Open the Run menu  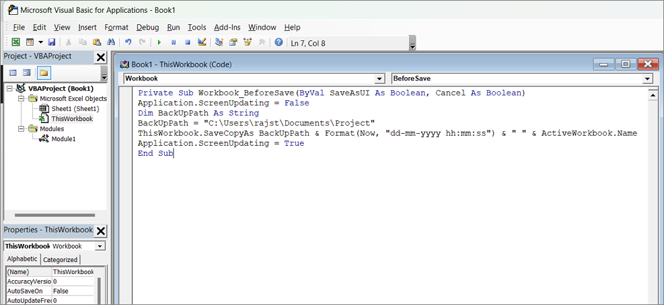[x=174, y=28]
